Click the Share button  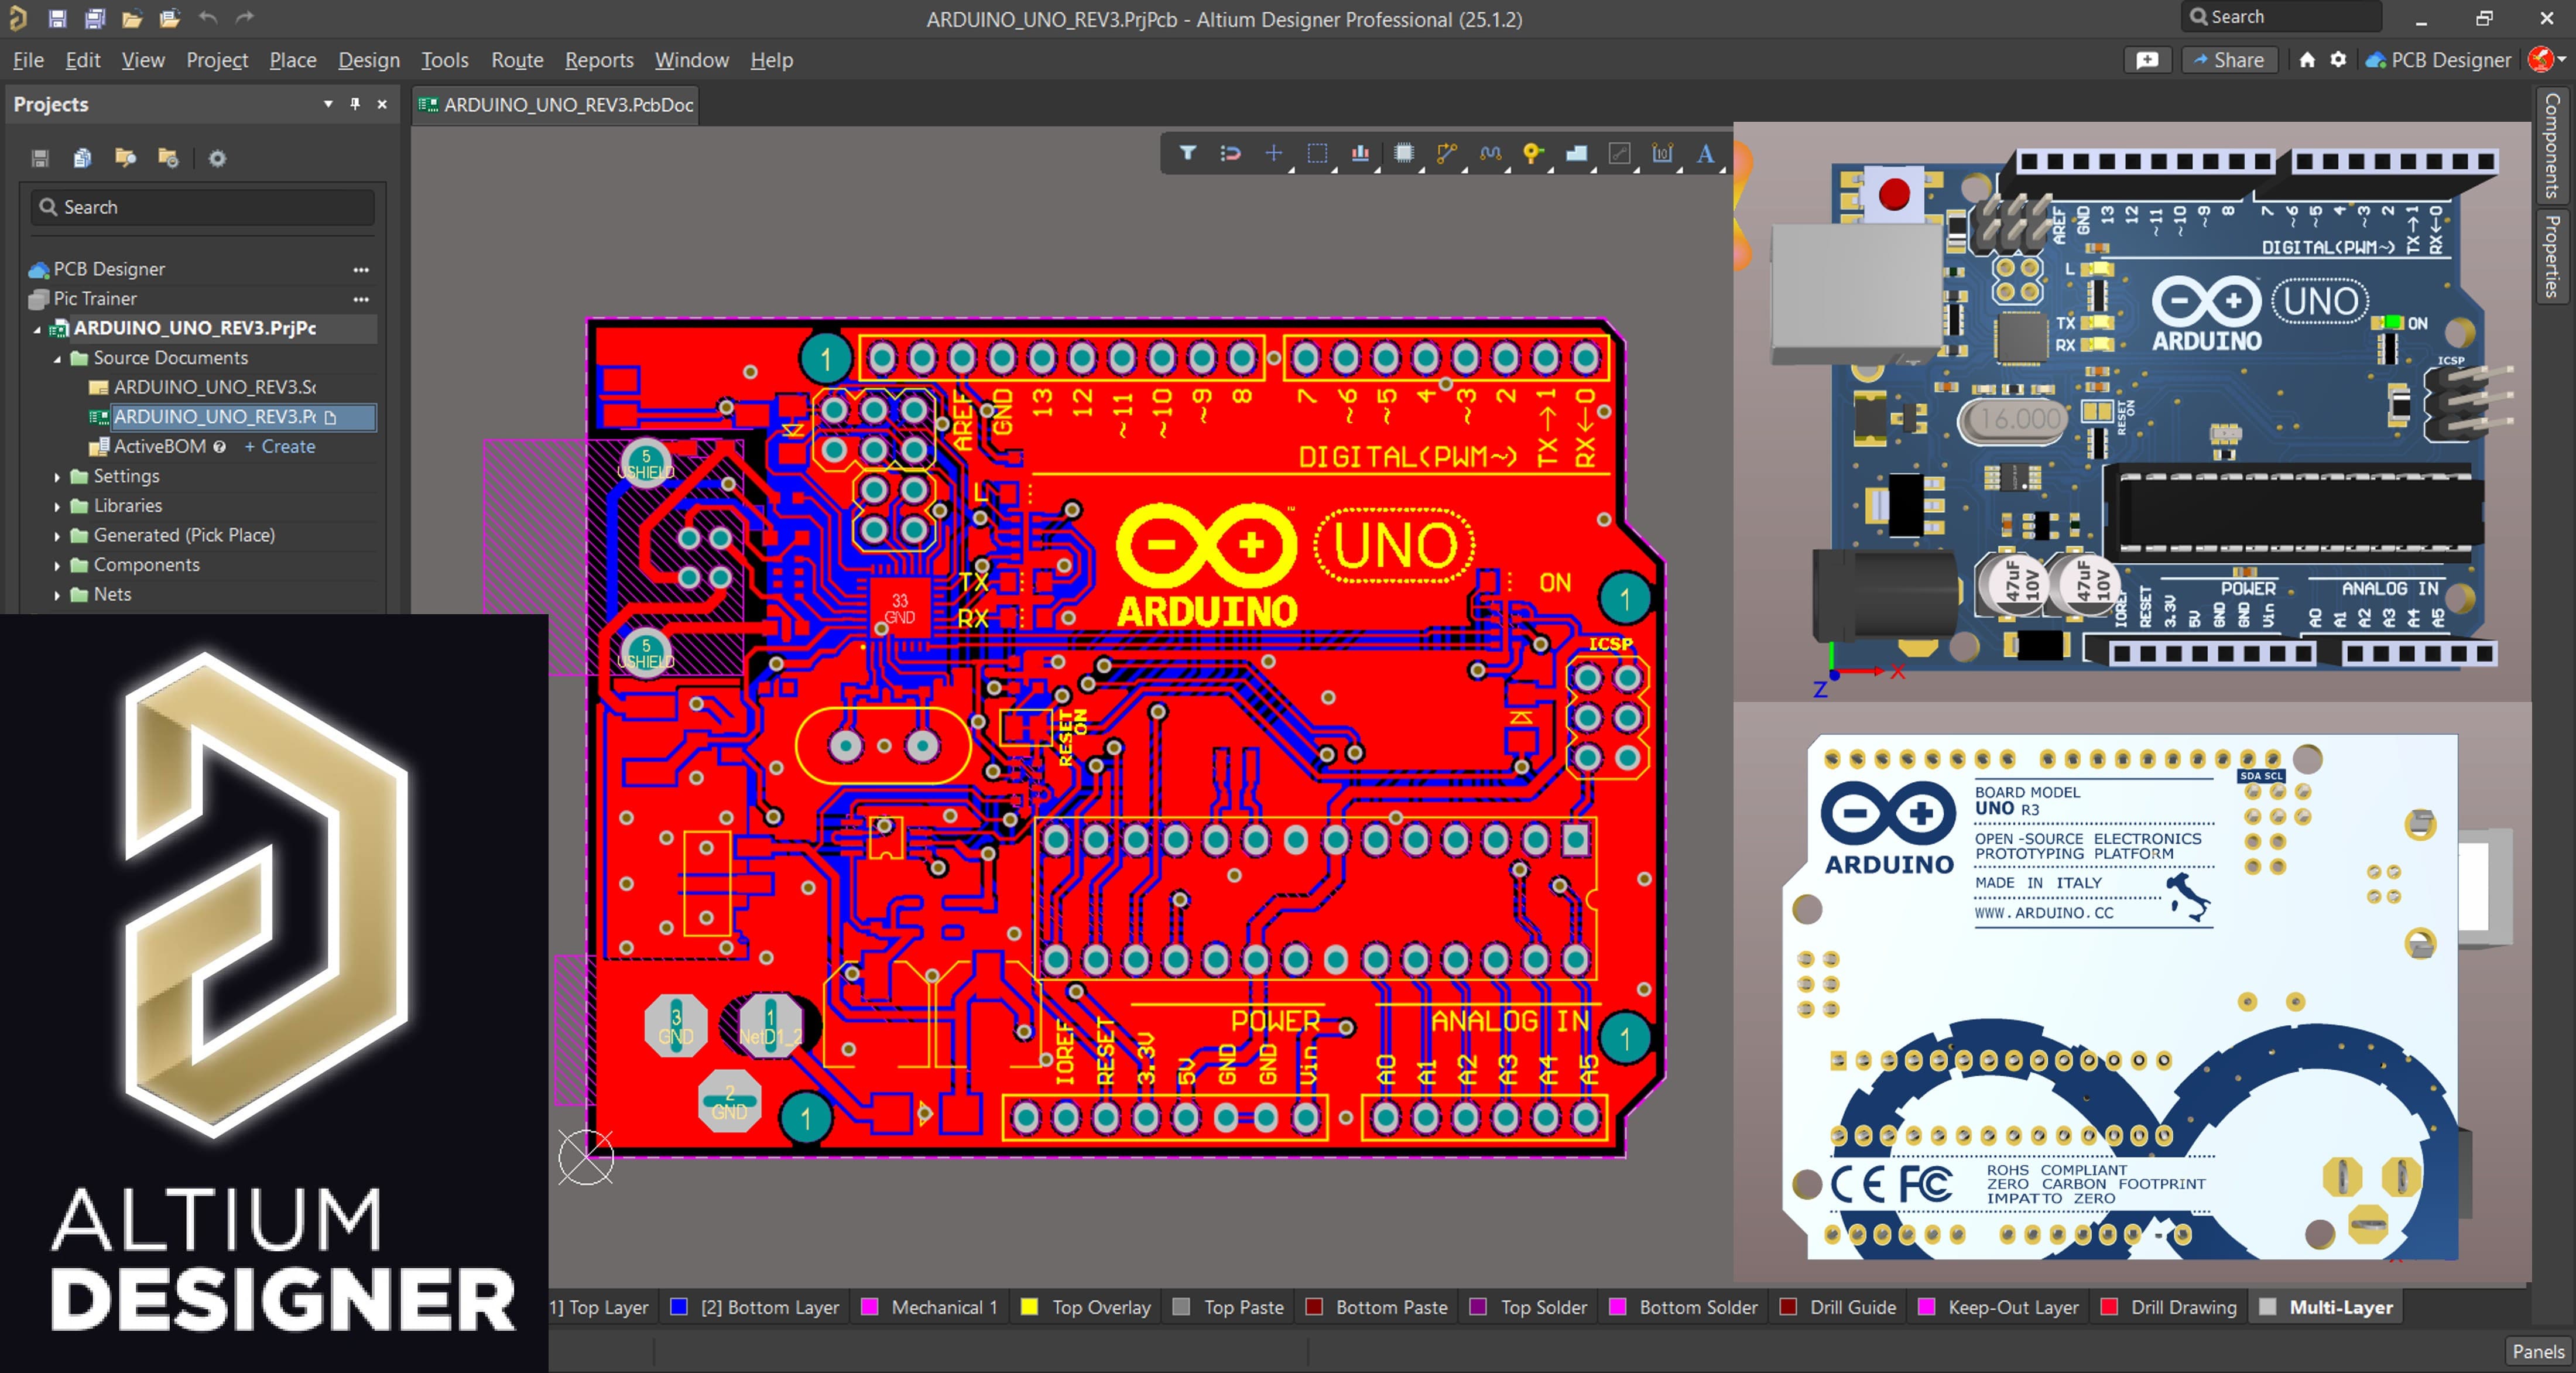pos(2228,60)
